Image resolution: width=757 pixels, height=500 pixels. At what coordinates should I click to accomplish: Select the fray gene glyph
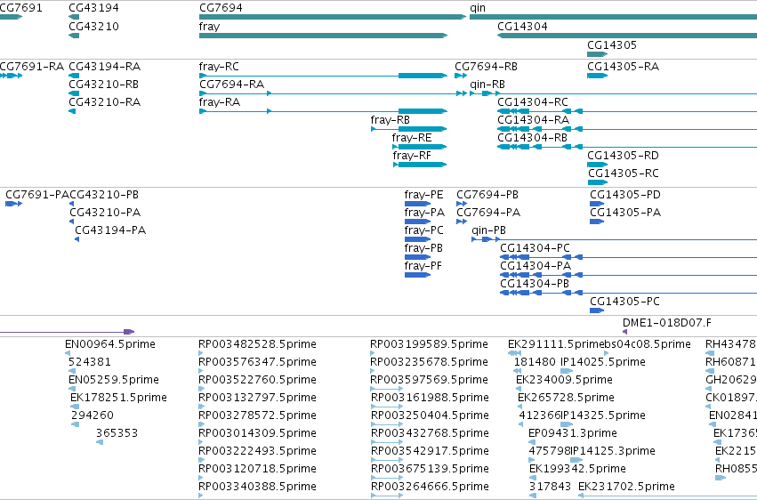tap(324, 36)
